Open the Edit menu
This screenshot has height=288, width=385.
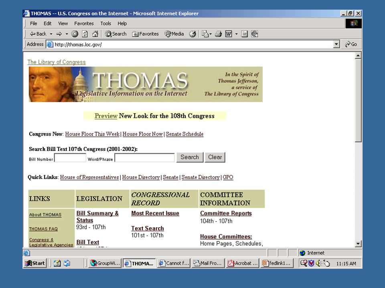(47, 24)
